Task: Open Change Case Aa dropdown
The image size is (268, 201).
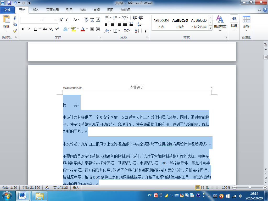Action: pyautogui.click(x=76, y=20)
